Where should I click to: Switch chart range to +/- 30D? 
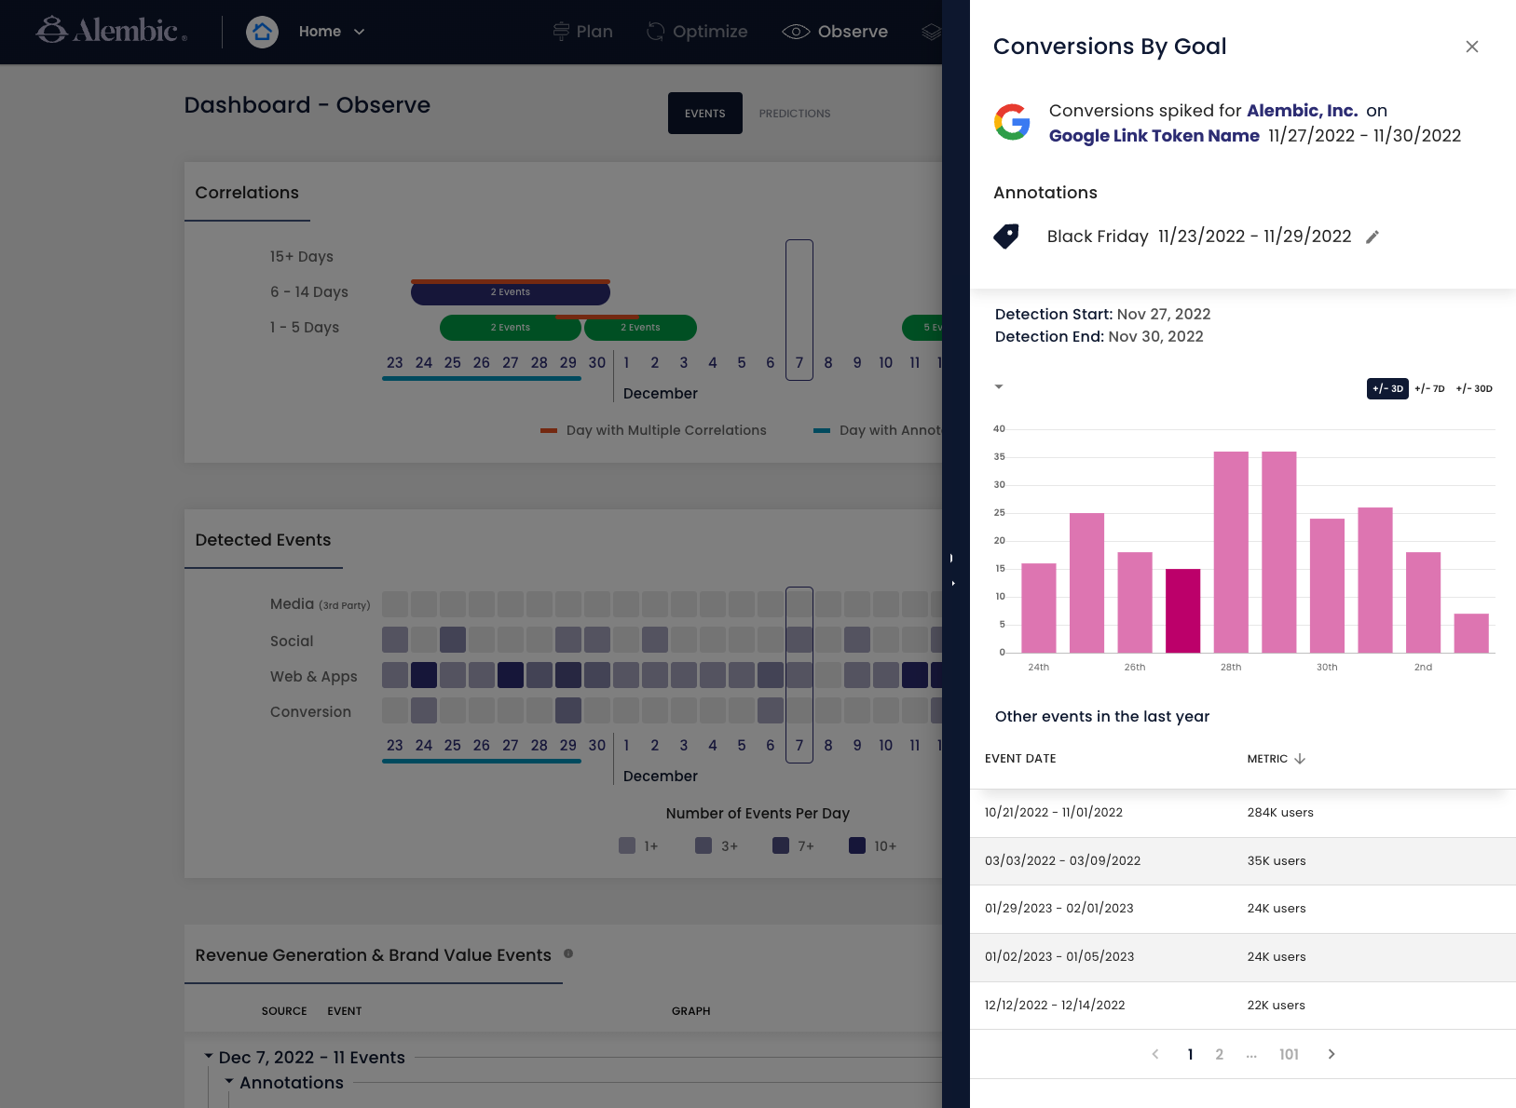click(x=1474, y=388)
